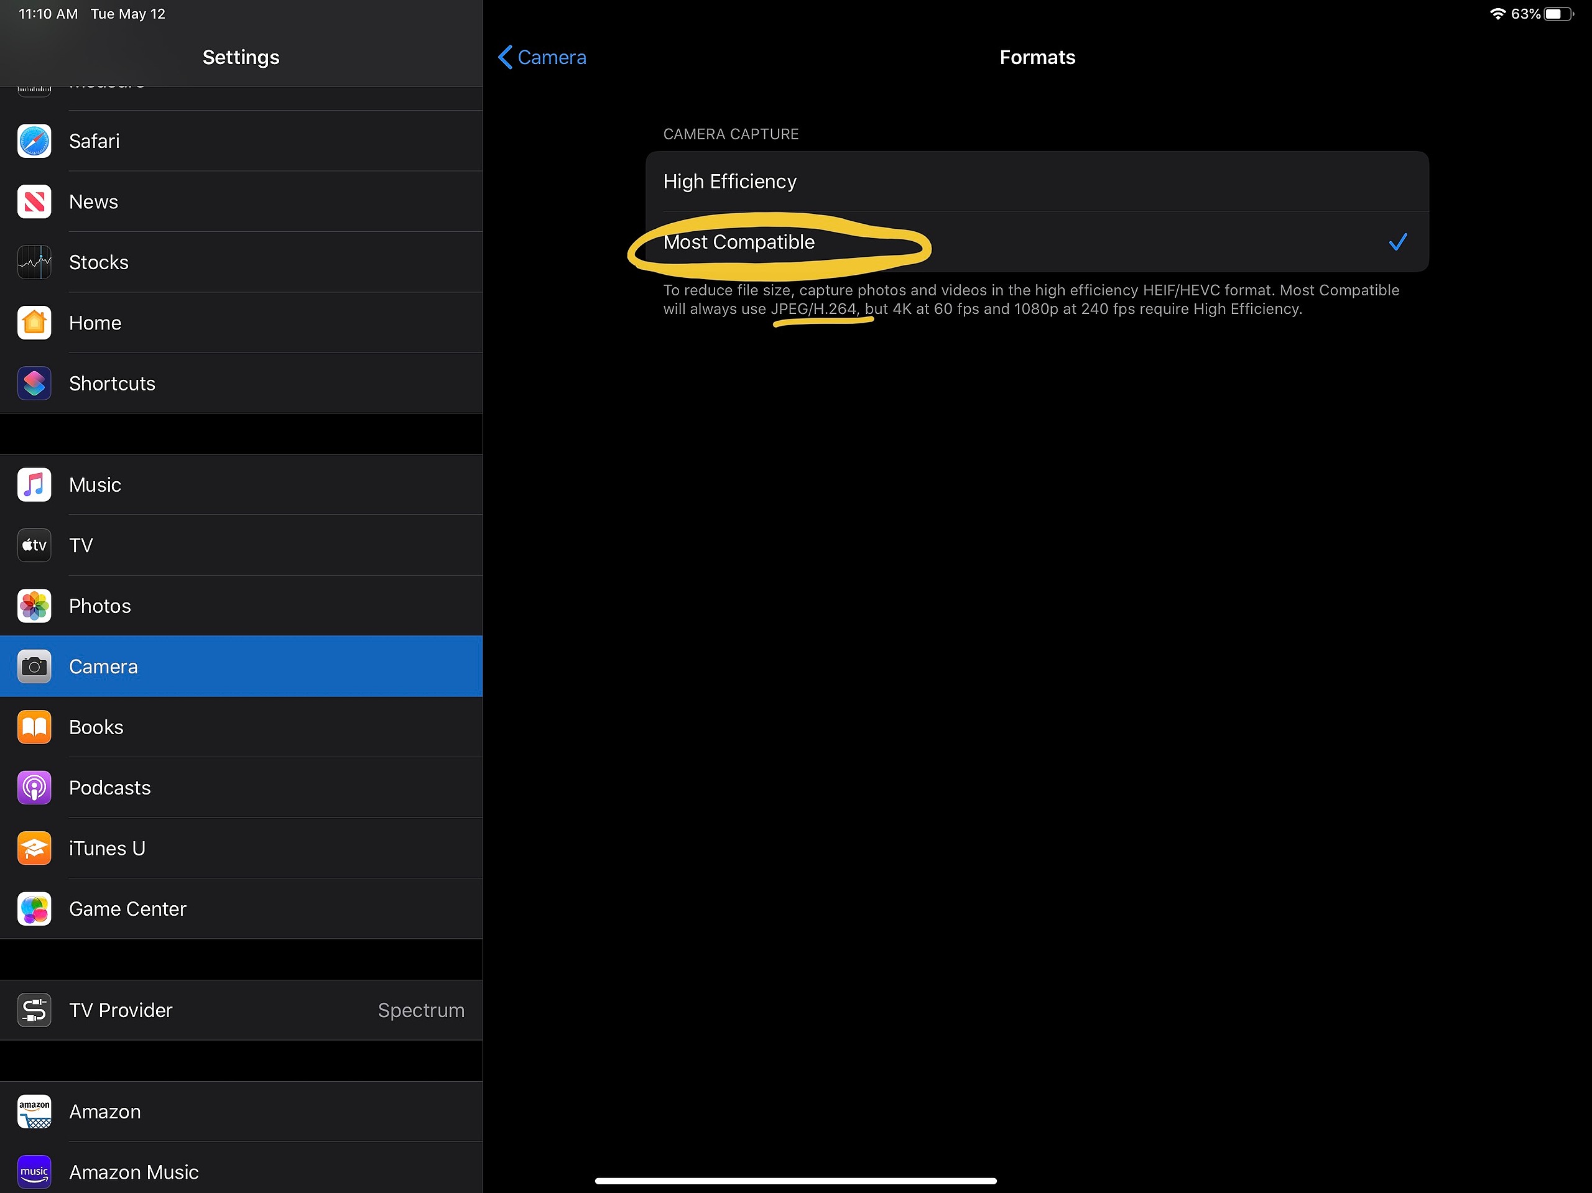This screenshot has width=1592, height=1193.
Task: Tap the back chevron arrow
Action: click(x=505, y=58)
